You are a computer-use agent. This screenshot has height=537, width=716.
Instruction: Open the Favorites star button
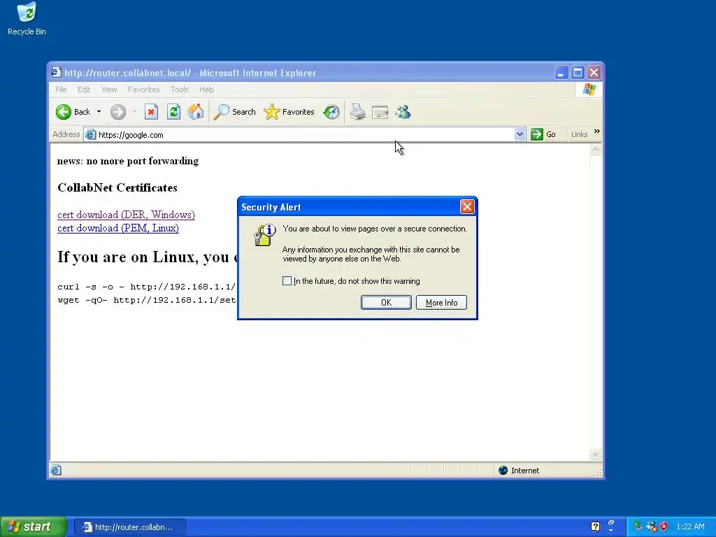pos(289,112)
